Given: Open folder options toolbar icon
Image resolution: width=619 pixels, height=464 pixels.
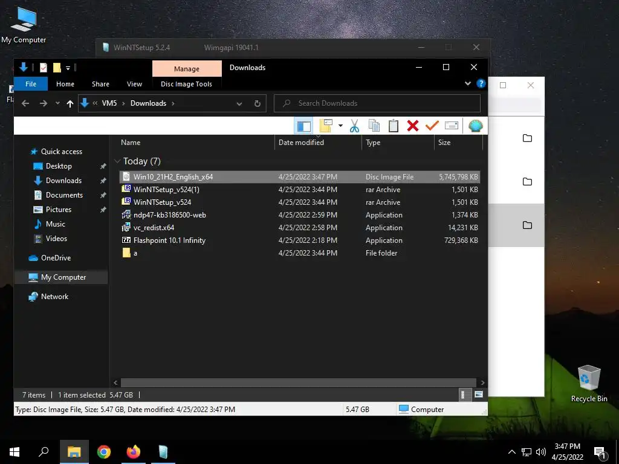Looking at the screenshot, I should pyautogui.click(x=326, y=126).
